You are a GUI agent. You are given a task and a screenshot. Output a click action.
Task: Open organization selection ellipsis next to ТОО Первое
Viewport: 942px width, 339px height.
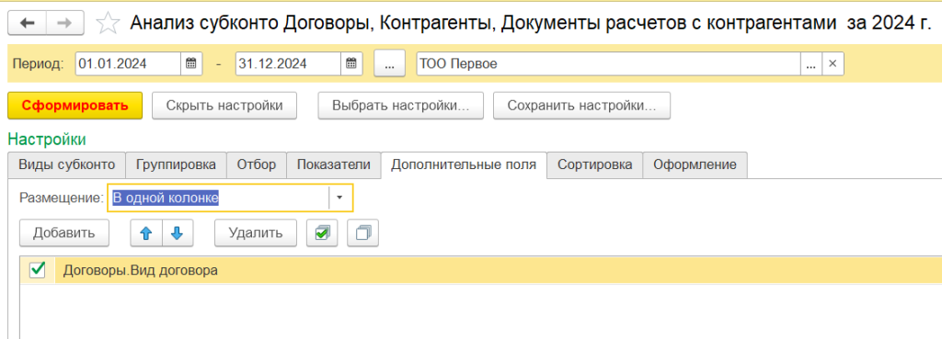tap(810, 63)
